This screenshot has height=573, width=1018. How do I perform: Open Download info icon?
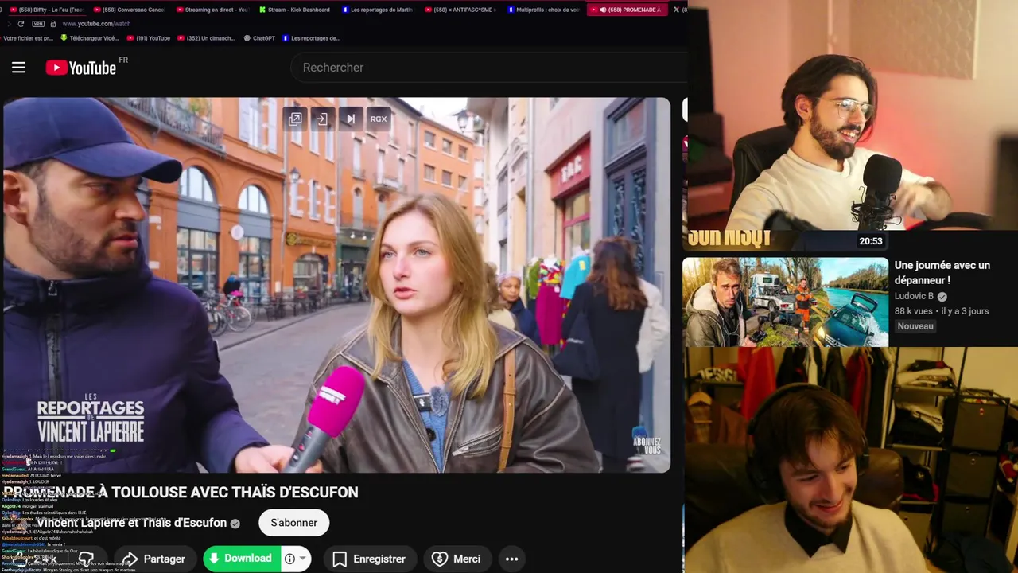click(x=289, y=559)
